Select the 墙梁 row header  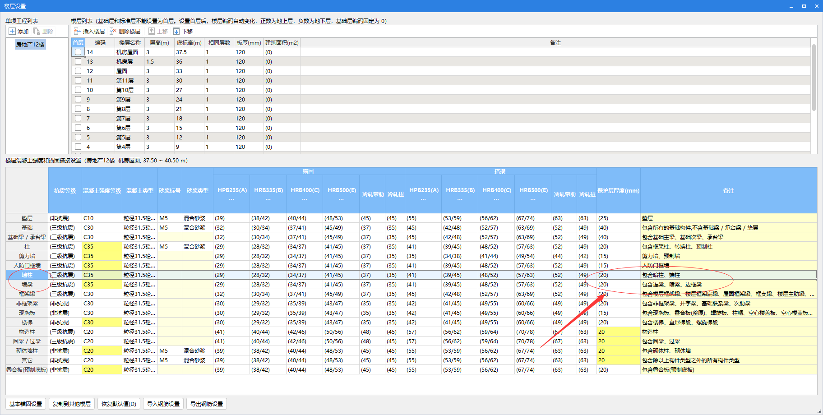[x=27, y=284]
